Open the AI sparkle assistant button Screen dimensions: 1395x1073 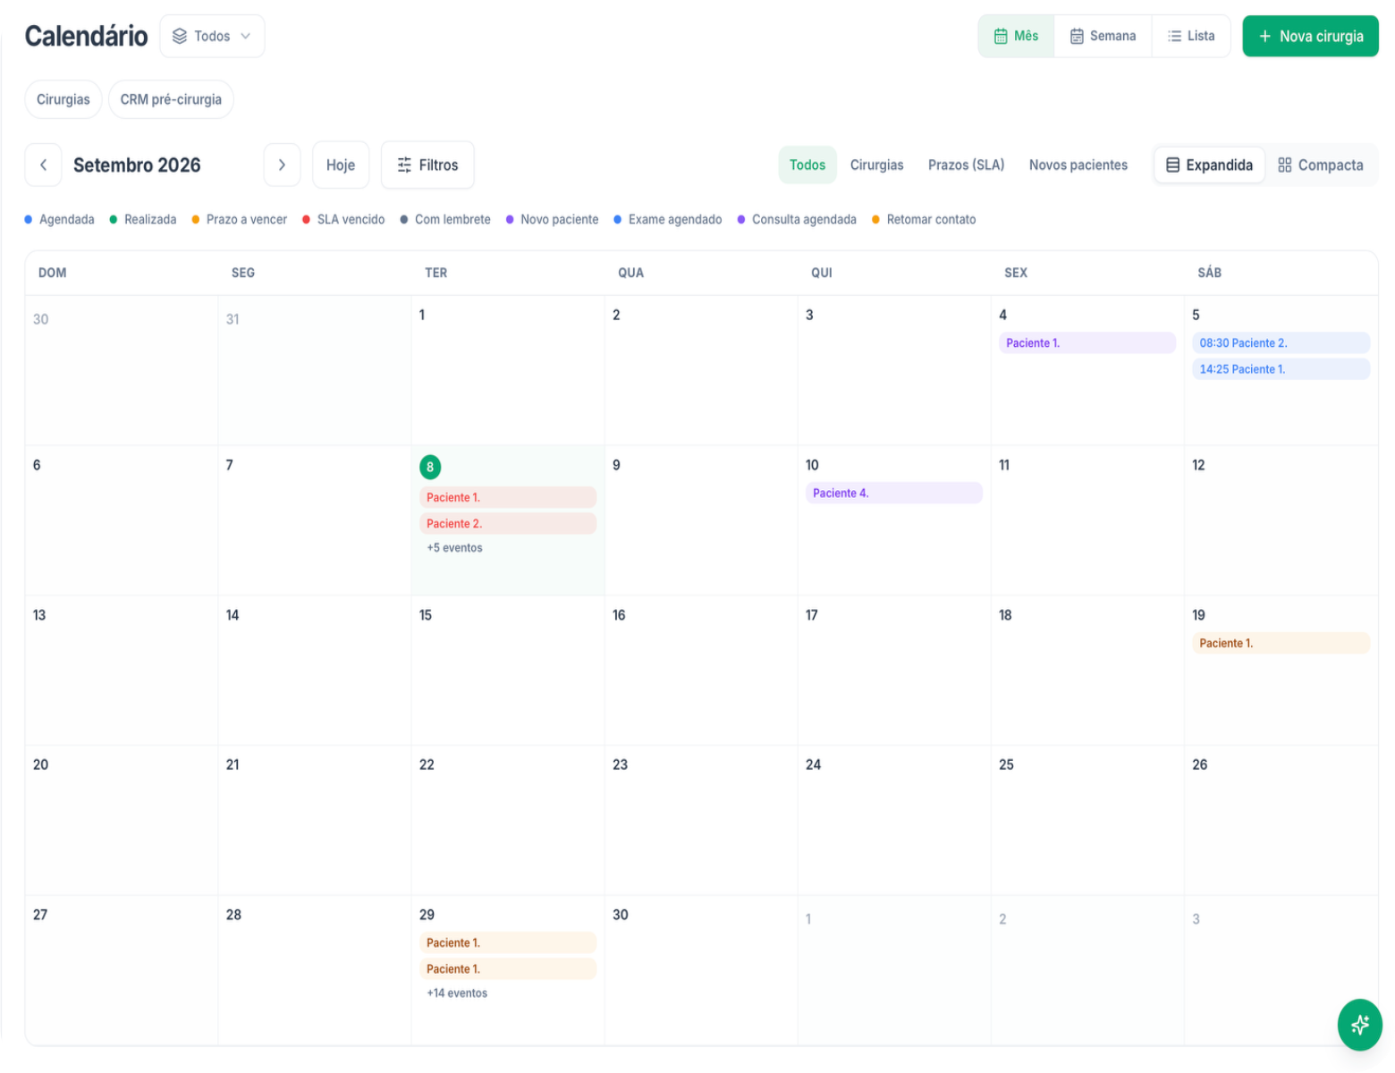(x=1359, y=1025)
